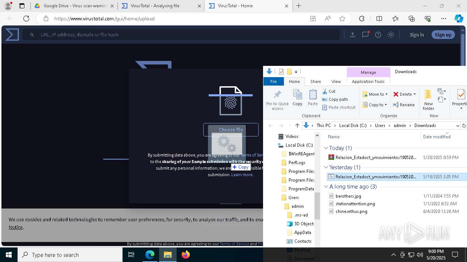Screen dimensions: 467x262
Task: Open Edge read aloud icon
Action: (x=328, y=19)
